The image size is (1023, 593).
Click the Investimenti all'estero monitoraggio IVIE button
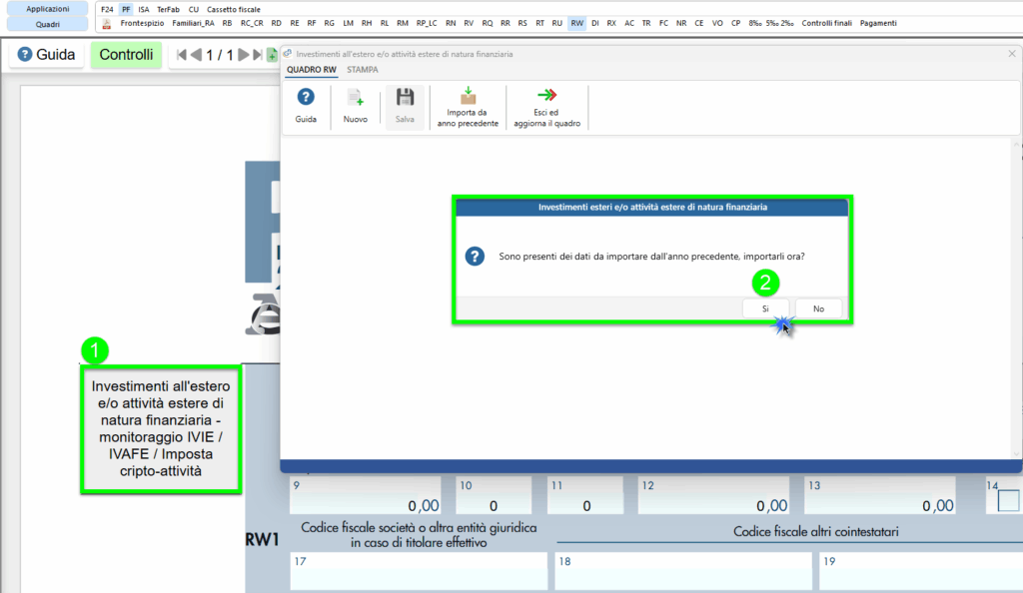point(161,429)
